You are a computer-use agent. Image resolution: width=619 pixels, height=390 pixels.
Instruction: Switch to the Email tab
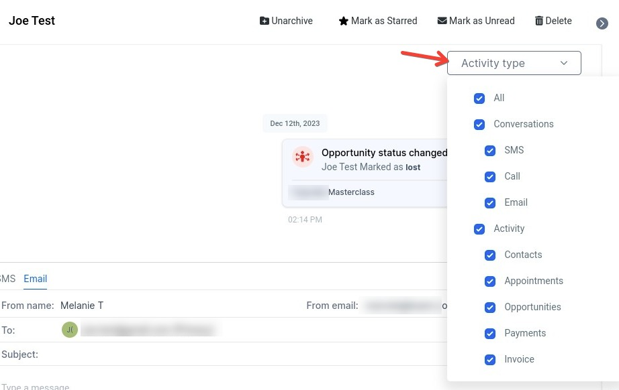point(35,279)
